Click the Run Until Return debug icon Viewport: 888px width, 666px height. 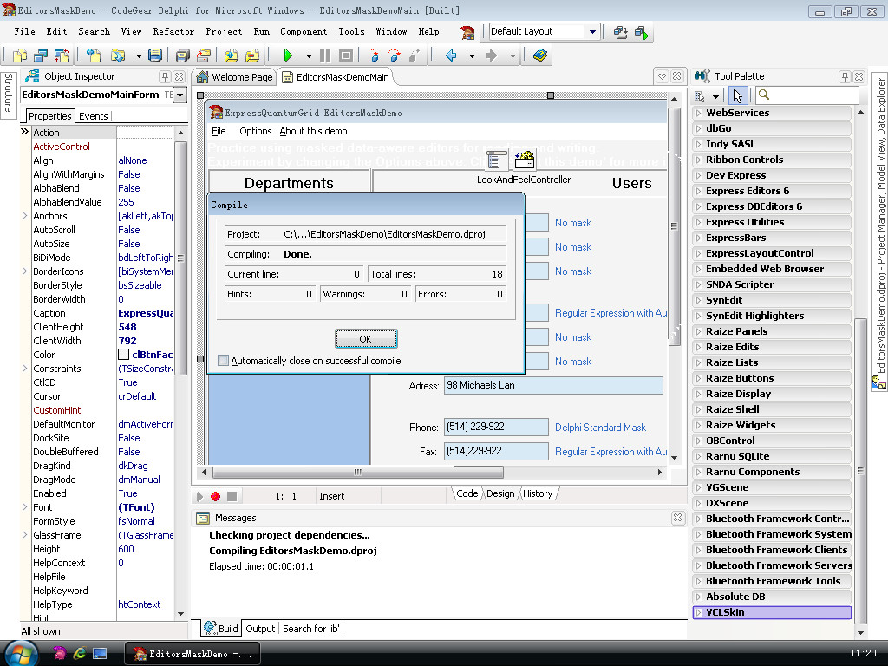pyautogui.click(x=415, y=55)
